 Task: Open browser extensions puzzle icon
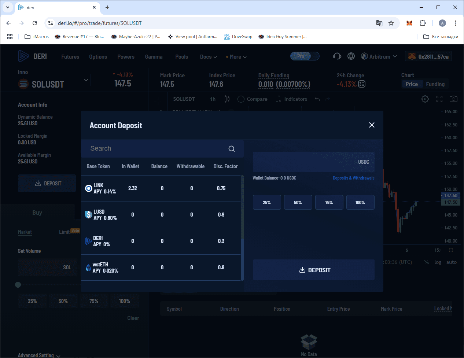(x=423, y=23)
